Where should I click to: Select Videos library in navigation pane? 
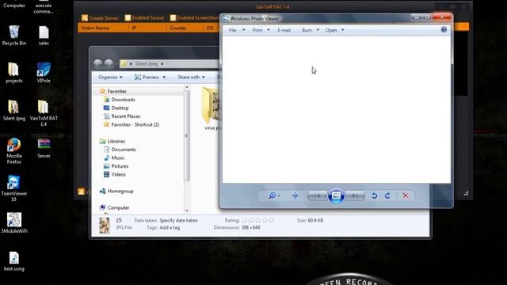[118, 174]
